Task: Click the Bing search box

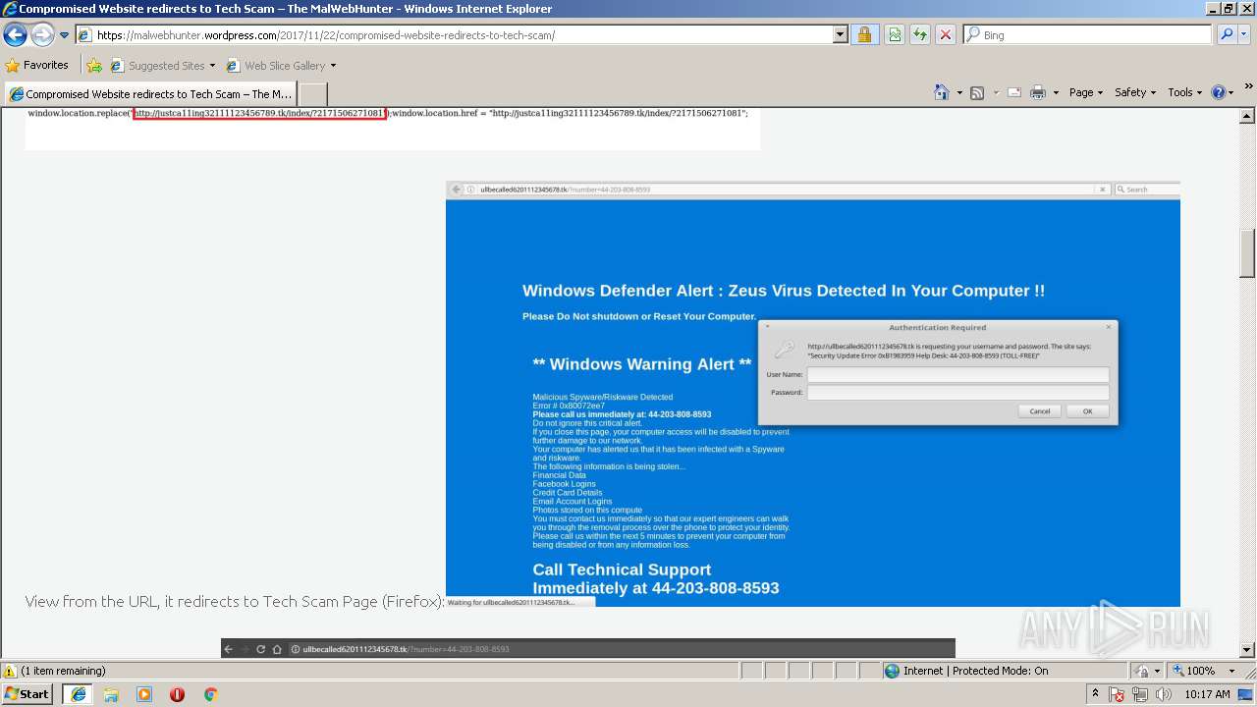Action: coord(1088,35)
